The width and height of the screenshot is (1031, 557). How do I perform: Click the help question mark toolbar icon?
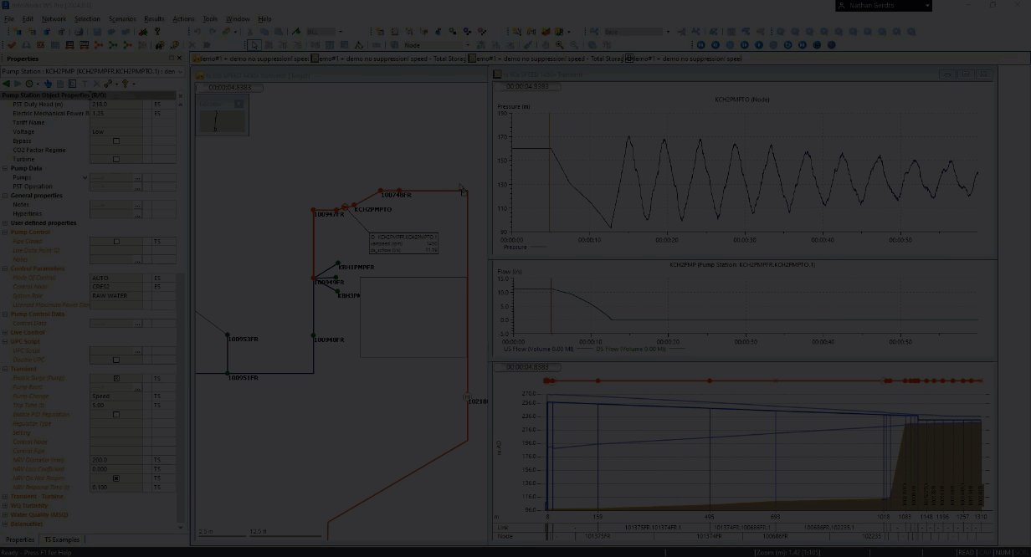[157, 32]
